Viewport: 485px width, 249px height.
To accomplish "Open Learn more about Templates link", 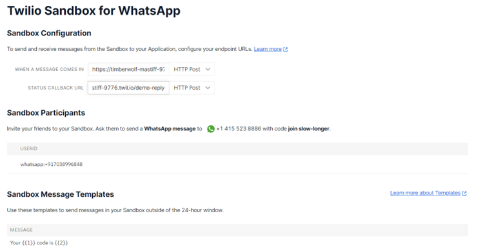I will [425, 193].
